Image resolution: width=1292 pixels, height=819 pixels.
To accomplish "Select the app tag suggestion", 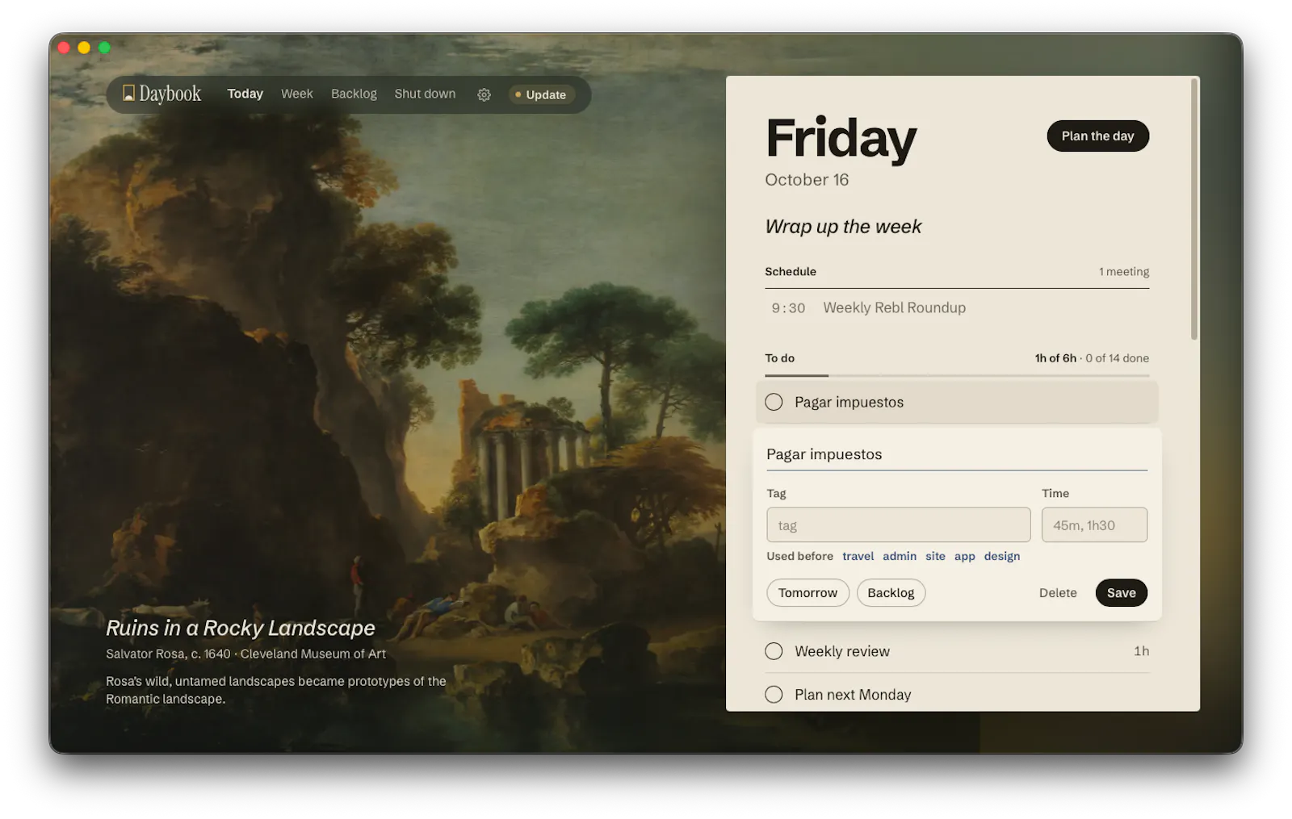I will pos(964,556).
